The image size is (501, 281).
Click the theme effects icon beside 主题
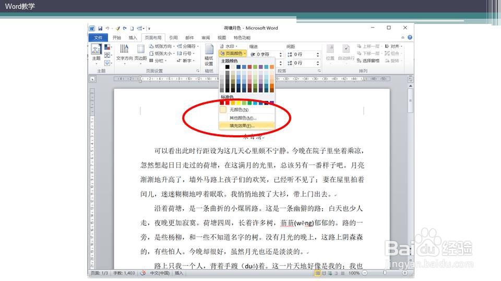[108, 63]
